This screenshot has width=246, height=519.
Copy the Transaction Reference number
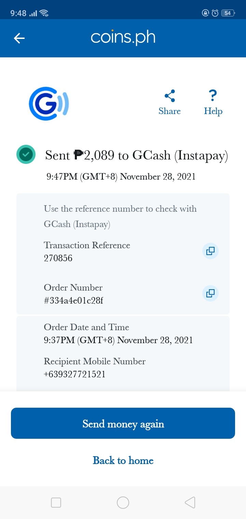click(210, 251)
